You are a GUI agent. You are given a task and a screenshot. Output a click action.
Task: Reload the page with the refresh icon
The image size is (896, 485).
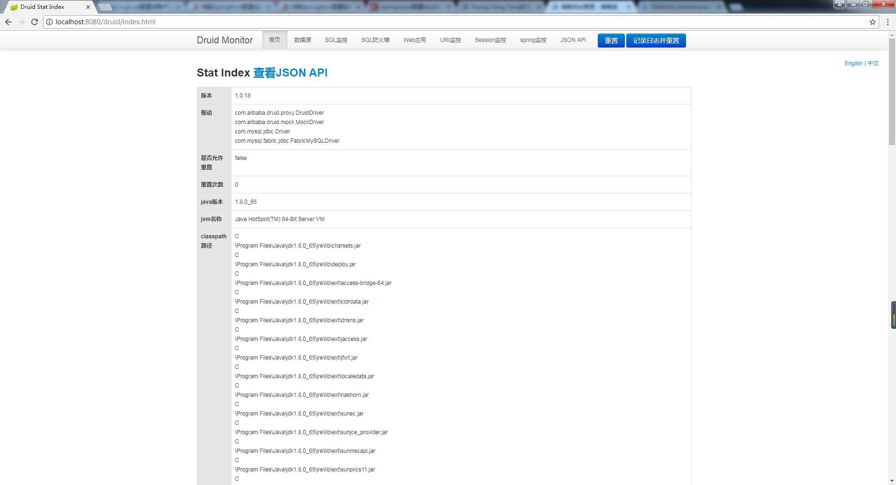(35, 22)
